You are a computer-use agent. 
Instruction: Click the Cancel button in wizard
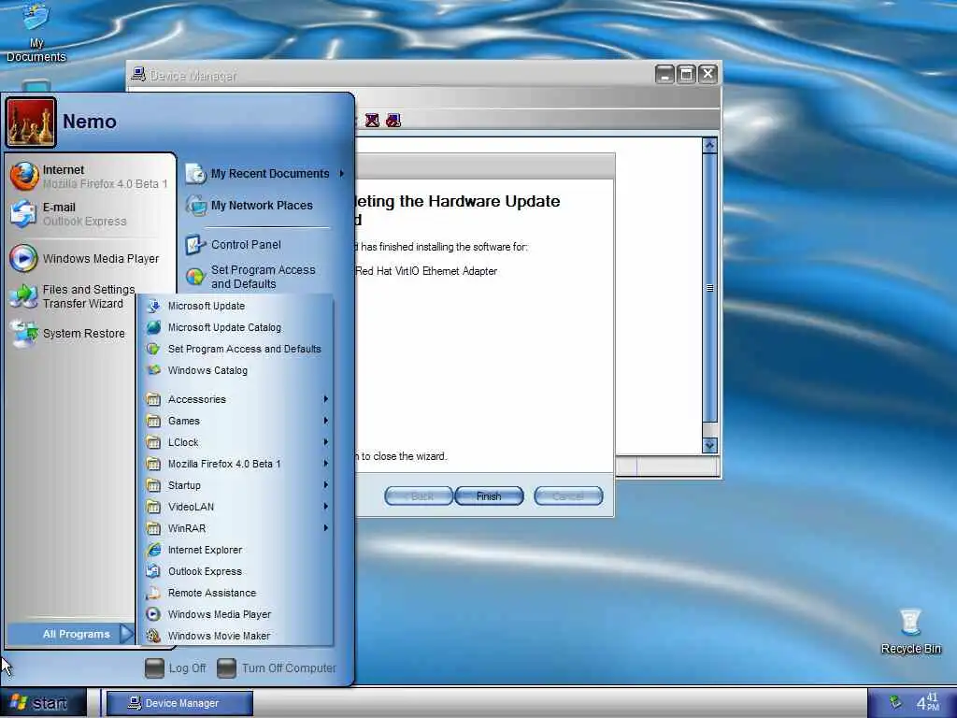[568, 496]
